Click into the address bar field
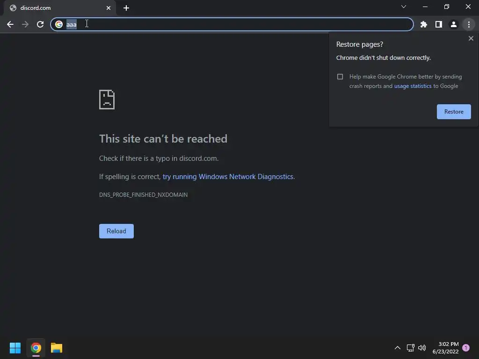Screen dimensions: 479x359 pos(232,24)
